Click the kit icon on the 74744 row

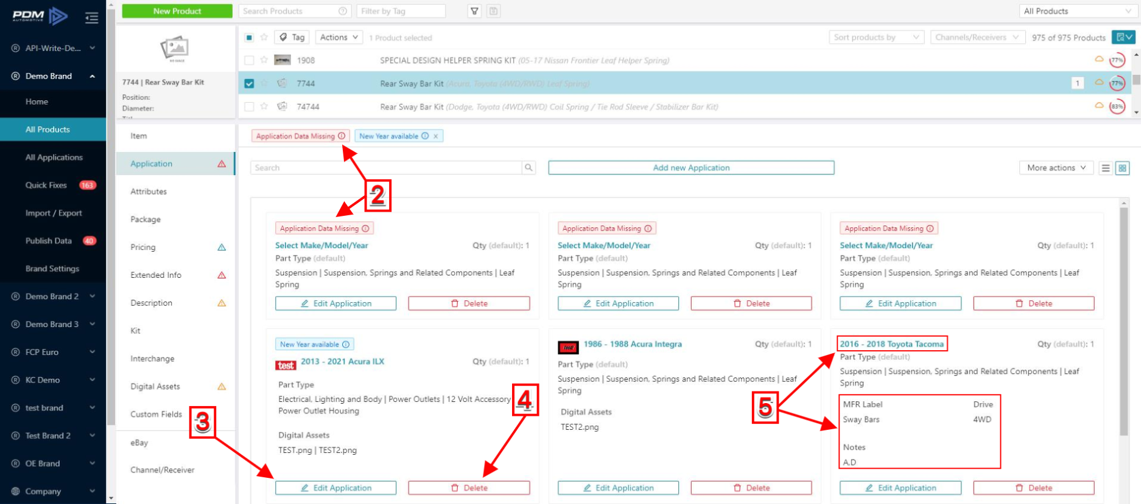click(x=282, y=106)
